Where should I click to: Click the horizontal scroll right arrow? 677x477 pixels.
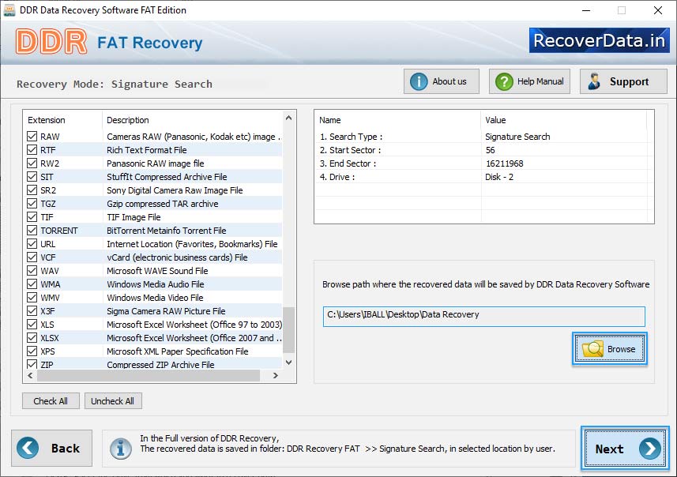coord(276,376)
